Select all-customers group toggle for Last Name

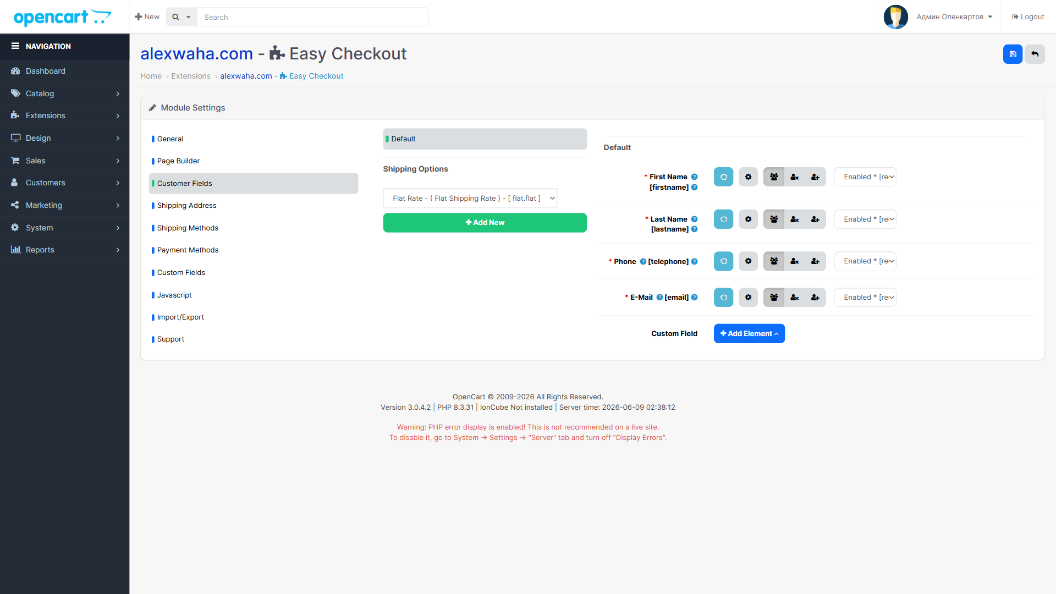(x=774, y=219)
